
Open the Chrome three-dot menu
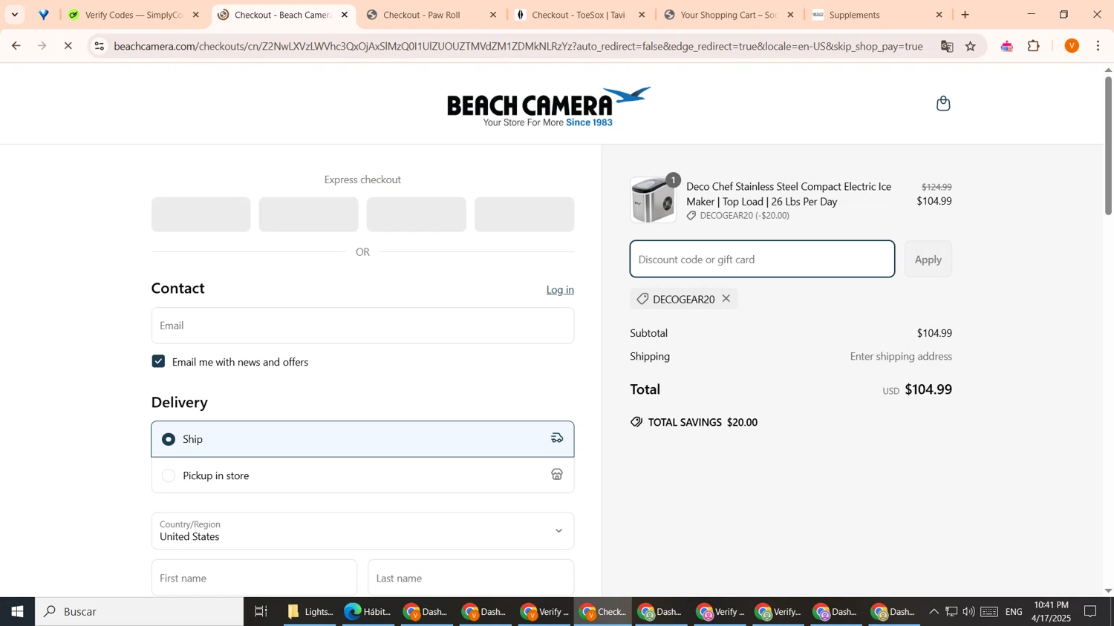click(x=1098, y=46)
